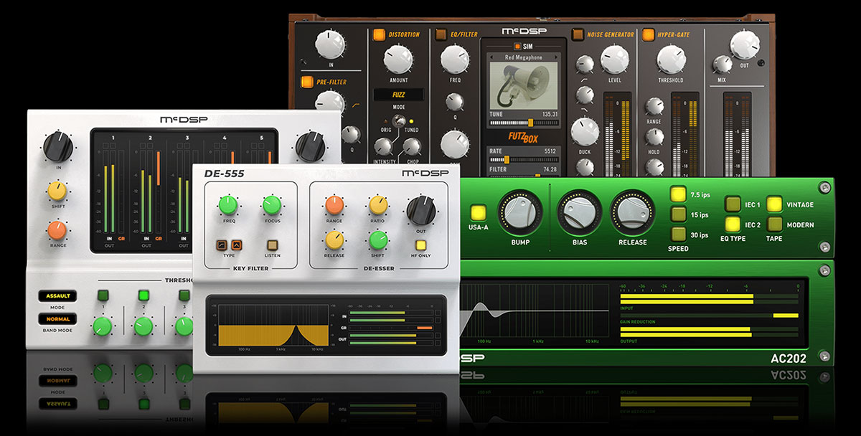Toggle the band 1 button above threshold knob
The image size is (861, 436).
pyautogui.click(x=103, y=295)
